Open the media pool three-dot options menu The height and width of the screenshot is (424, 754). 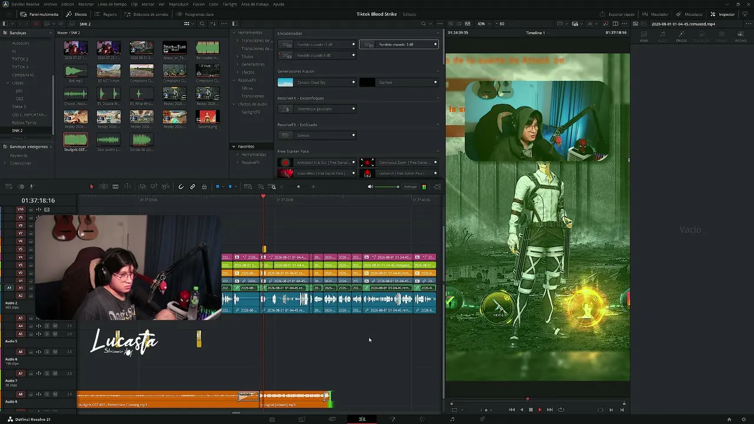click(x=223, y=24)
